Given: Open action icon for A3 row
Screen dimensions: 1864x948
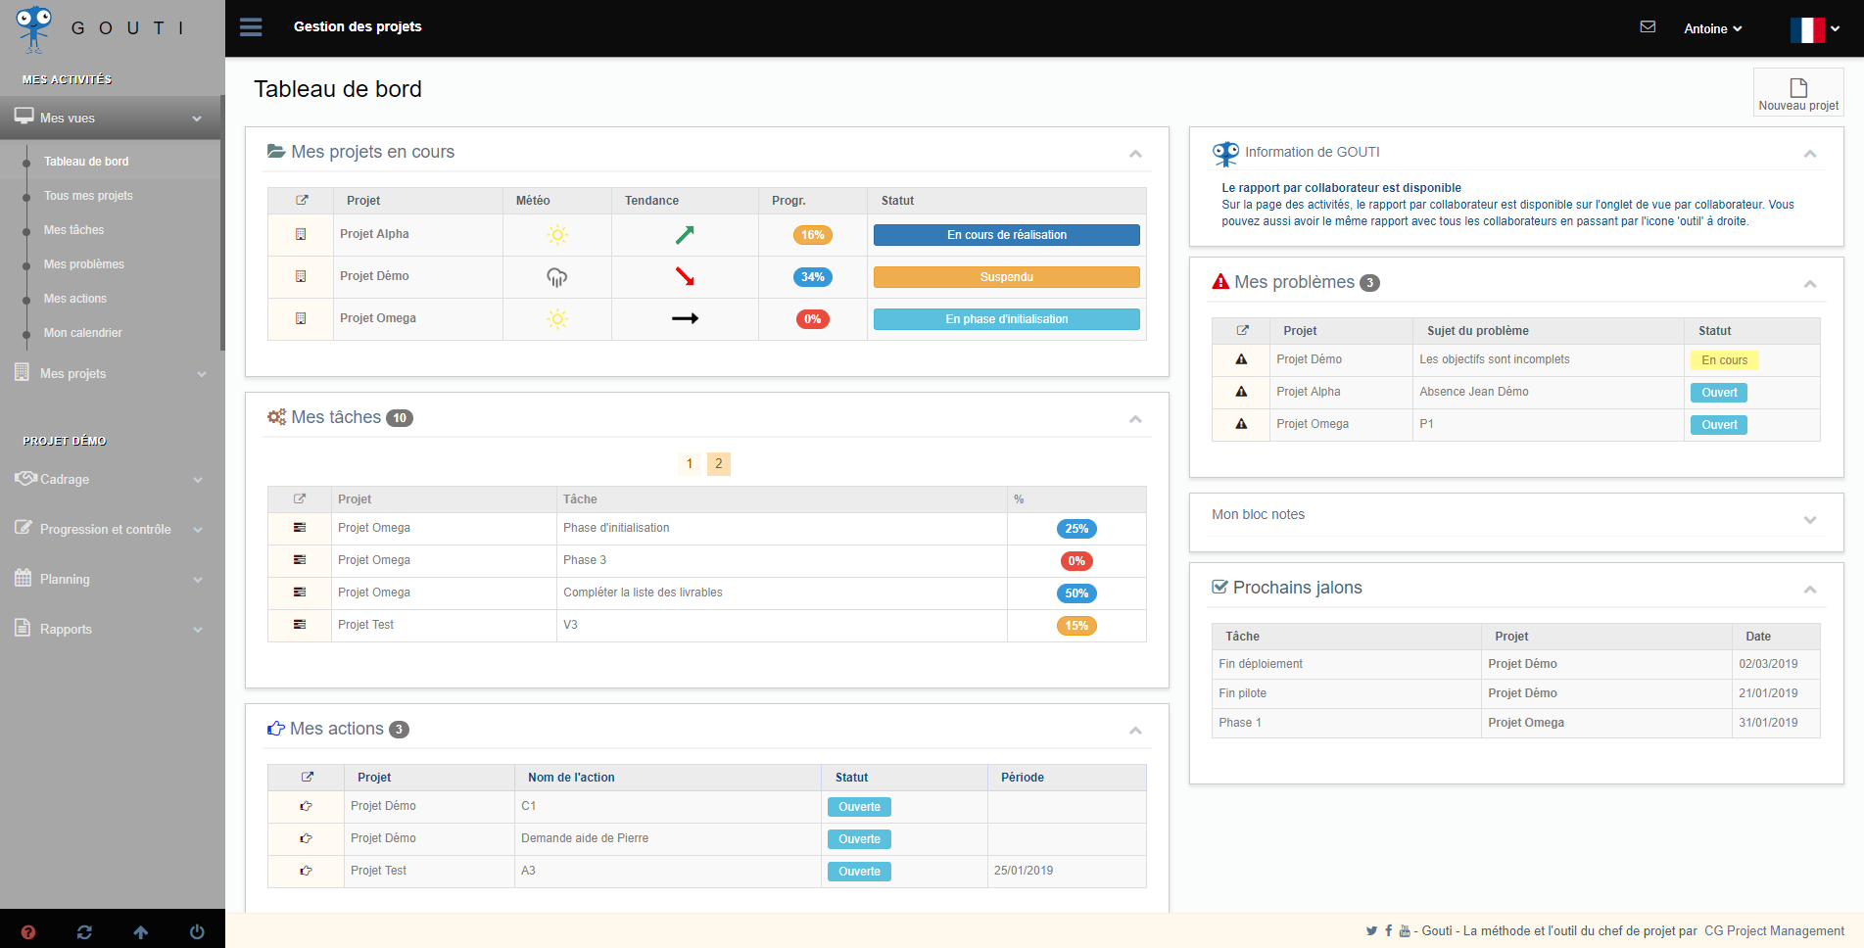Looking at the screenshot, I should pos(306,871).
